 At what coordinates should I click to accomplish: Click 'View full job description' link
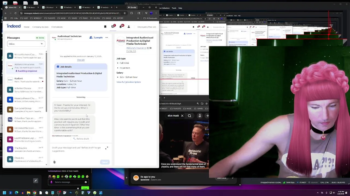click(129, 82)
